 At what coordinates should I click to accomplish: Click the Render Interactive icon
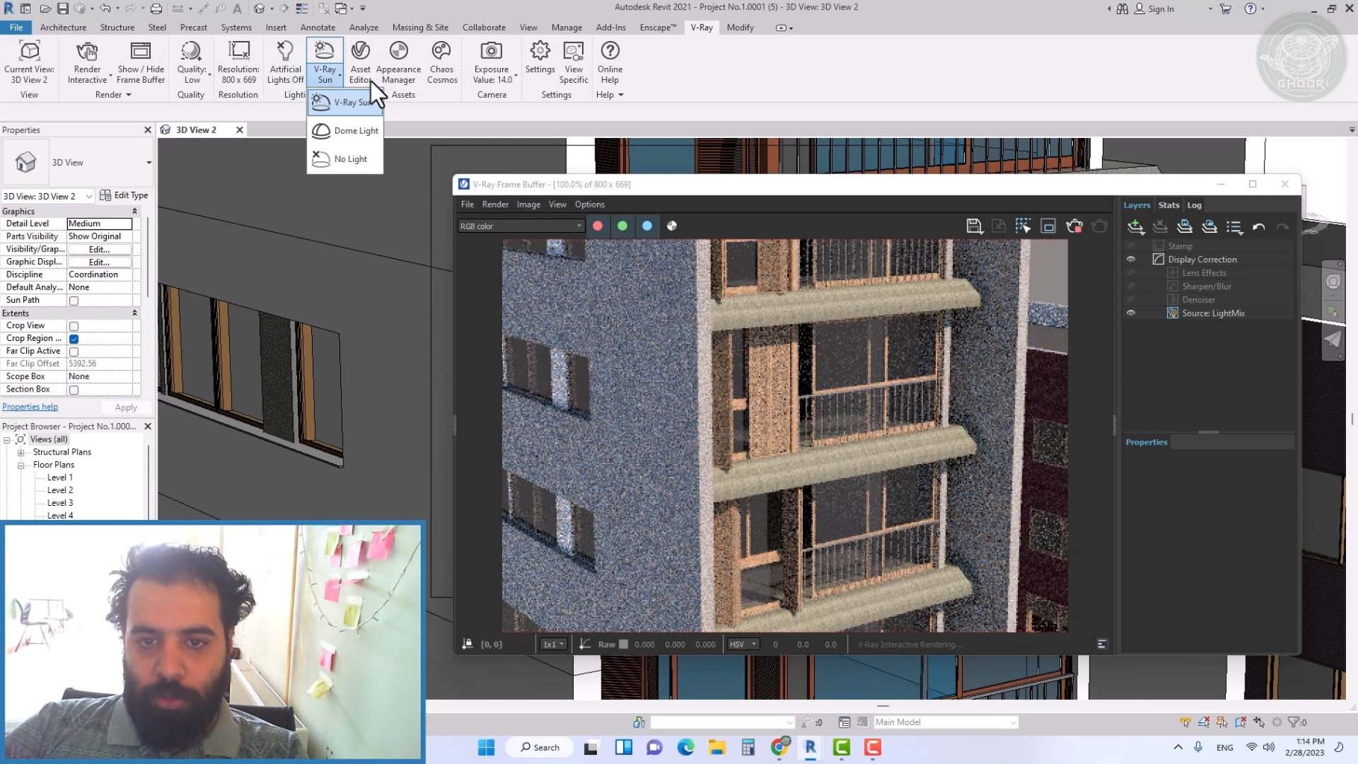[87, 51]
